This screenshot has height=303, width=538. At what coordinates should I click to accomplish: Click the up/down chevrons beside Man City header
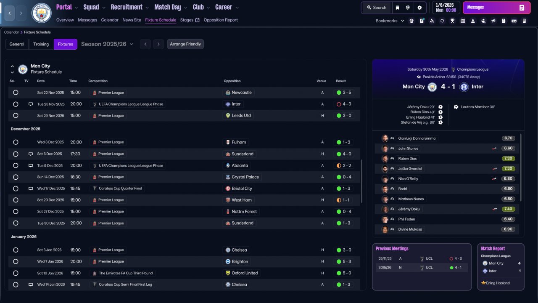coord(12,69)
